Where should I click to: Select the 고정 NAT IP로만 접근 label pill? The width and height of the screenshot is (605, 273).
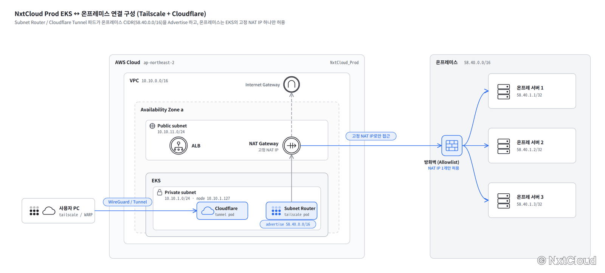[371, 136]
